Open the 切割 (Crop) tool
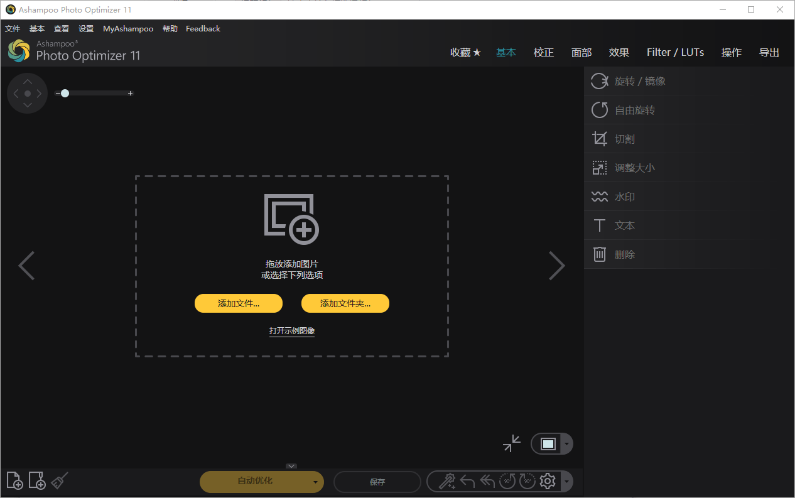This screenshot has width=795, height=498. coord(625,138)
